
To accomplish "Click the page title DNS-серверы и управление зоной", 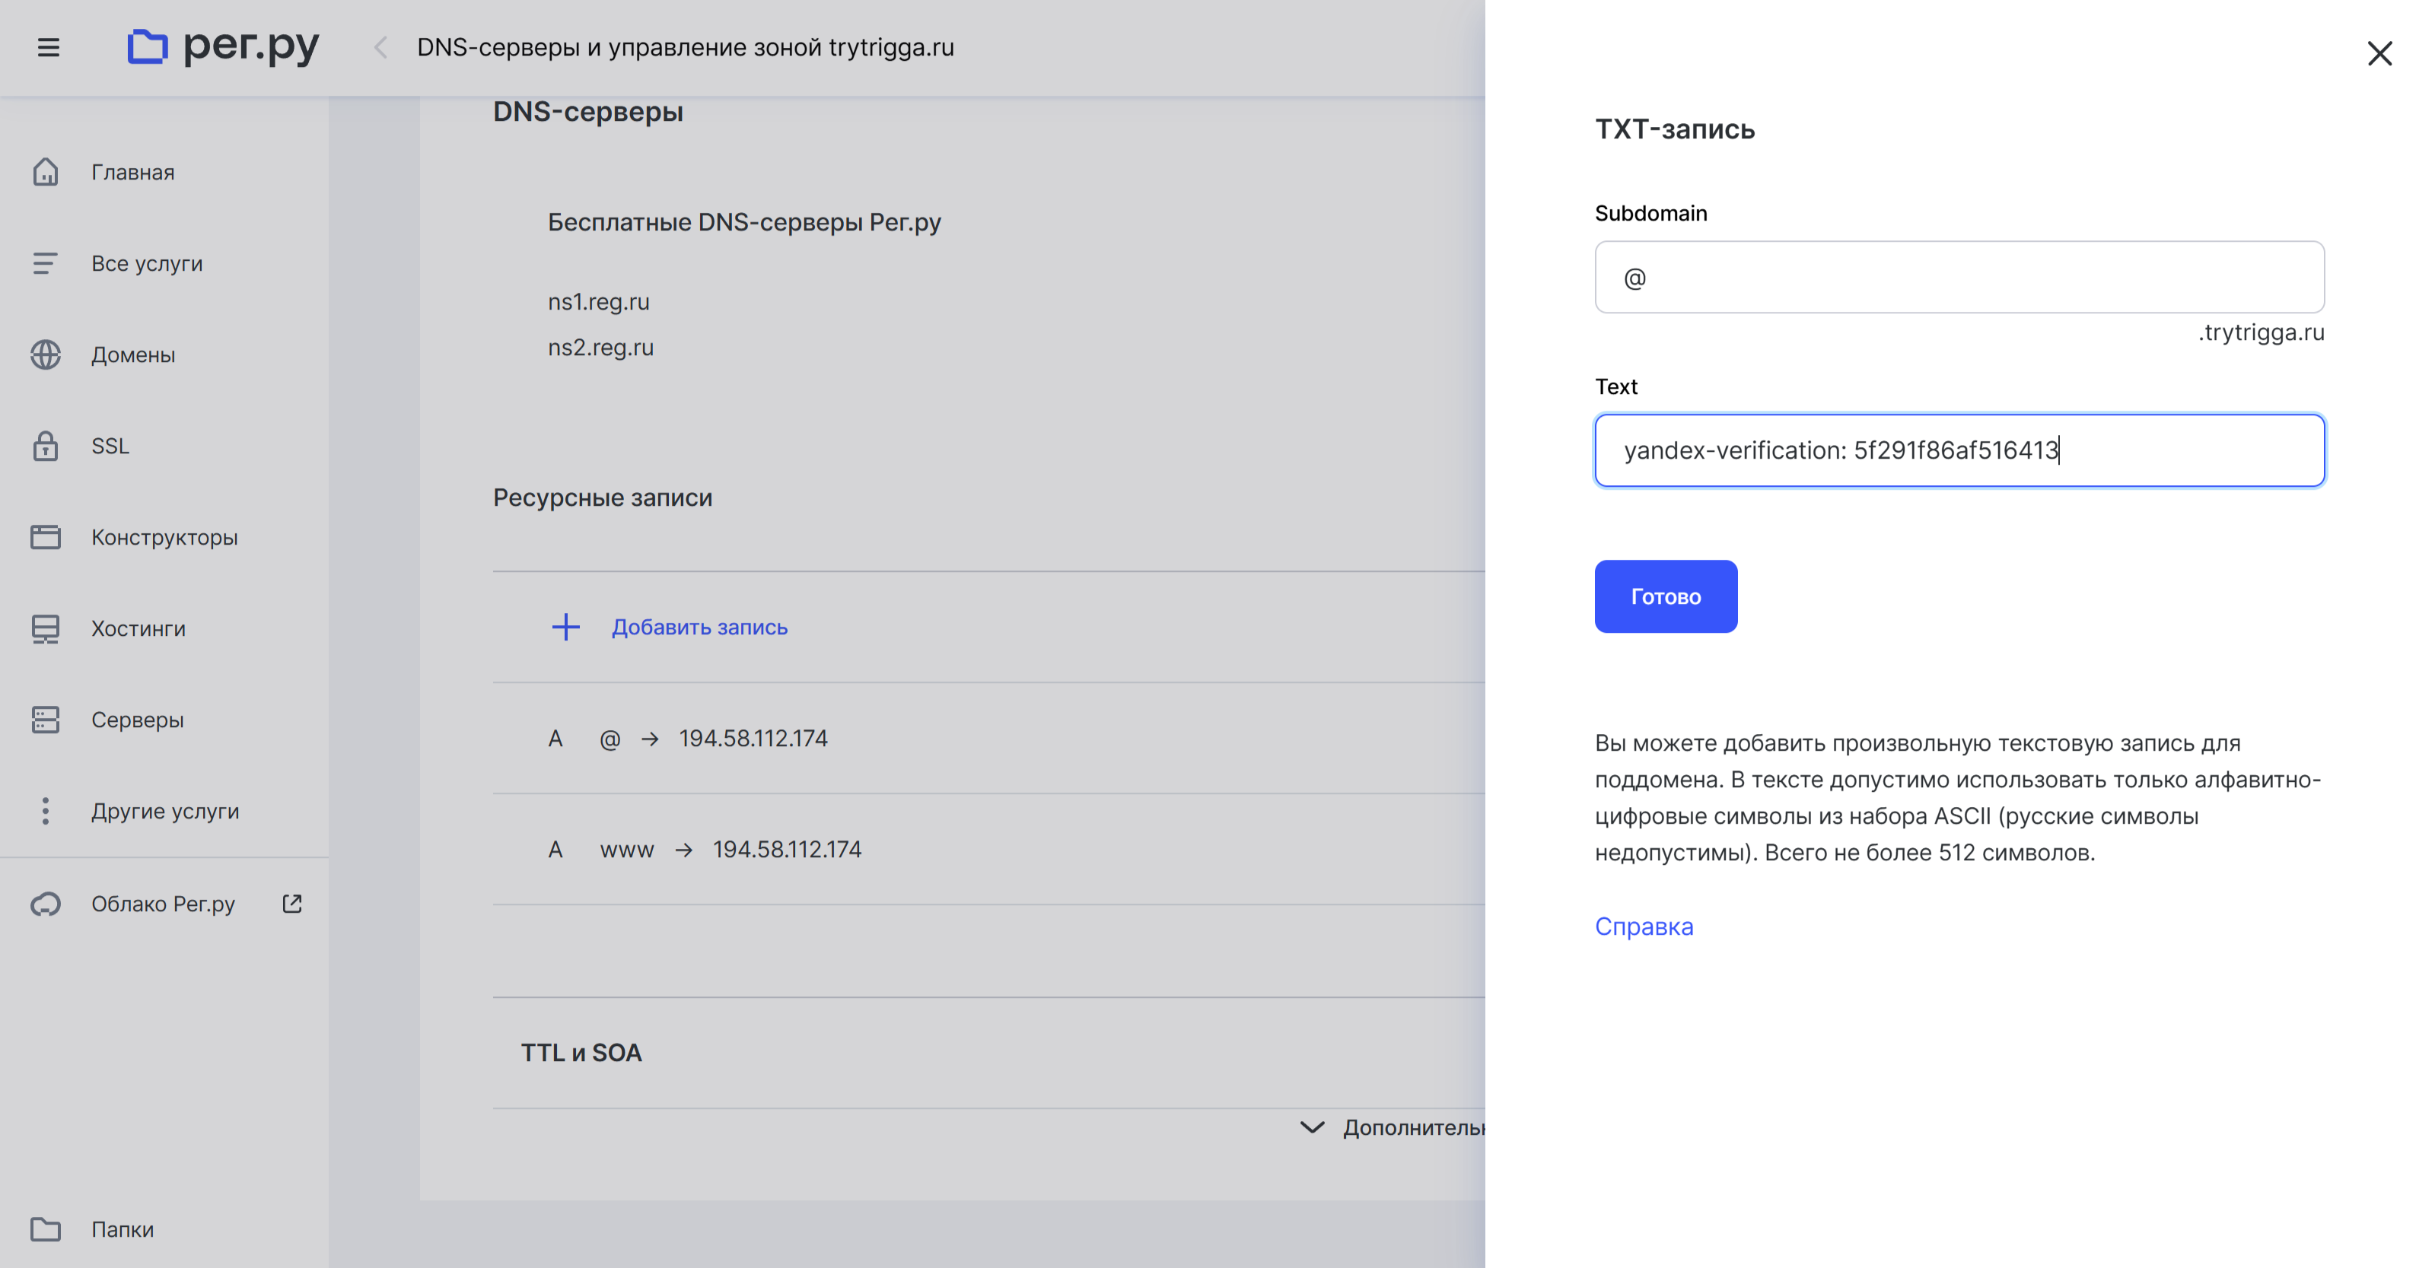I will click(x=686, y=47).
